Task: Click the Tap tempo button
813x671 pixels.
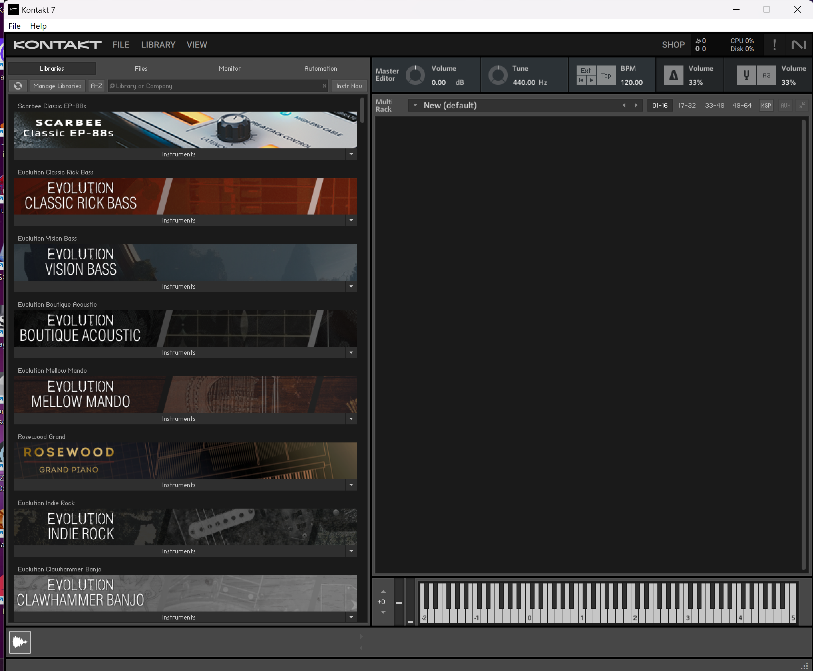Action: (606, 75)
